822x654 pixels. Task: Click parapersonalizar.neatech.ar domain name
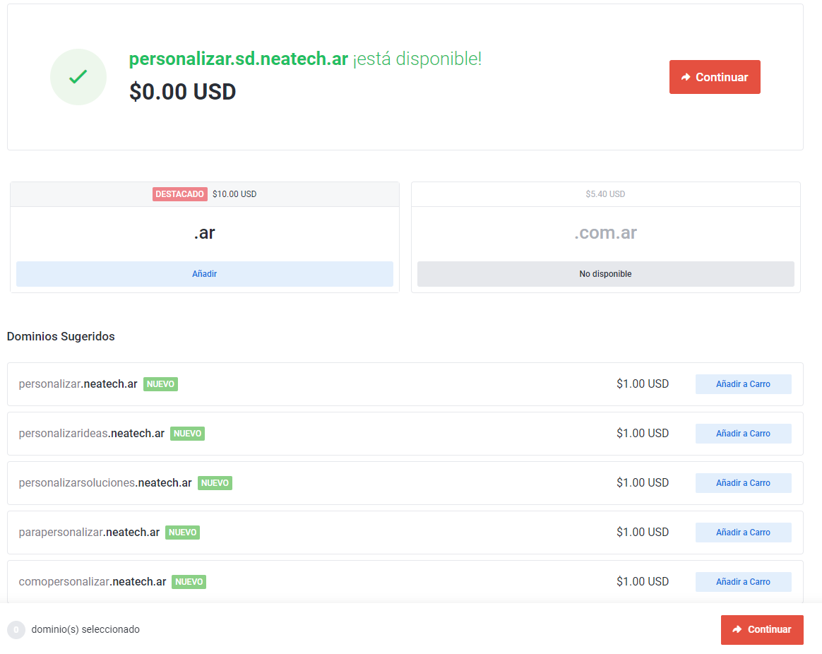pos(89,533)
